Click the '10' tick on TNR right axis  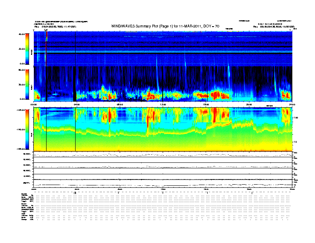(x=295, y=142)
